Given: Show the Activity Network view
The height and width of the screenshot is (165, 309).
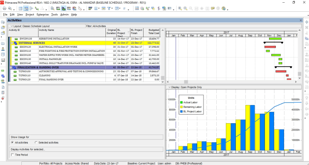Looking at the screenshot, I should point(31,9).
